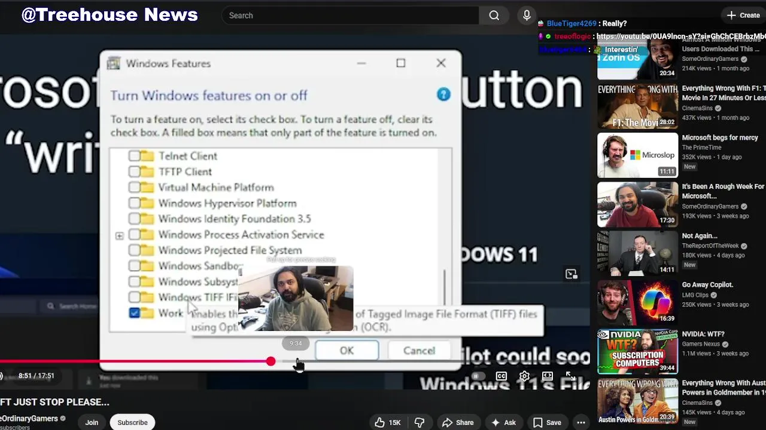Image resolution: width=766 pixels, height=430 pixels.
Task: Open the three-dot more actions menu
Action: point(581,422)
